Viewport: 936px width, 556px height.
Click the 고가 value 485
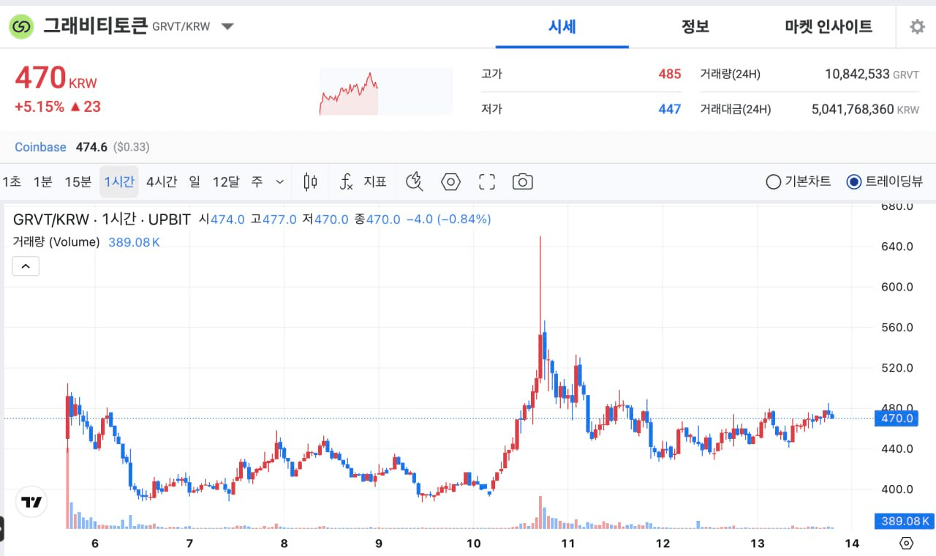669,74
